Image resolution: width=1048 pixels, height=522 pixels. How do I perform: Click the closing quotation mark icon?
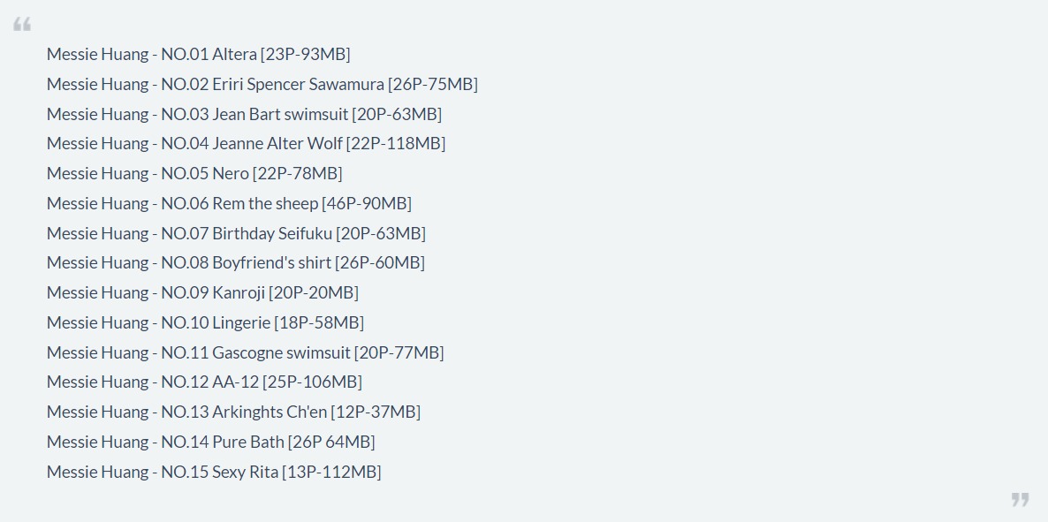[x=1020, y=499]
